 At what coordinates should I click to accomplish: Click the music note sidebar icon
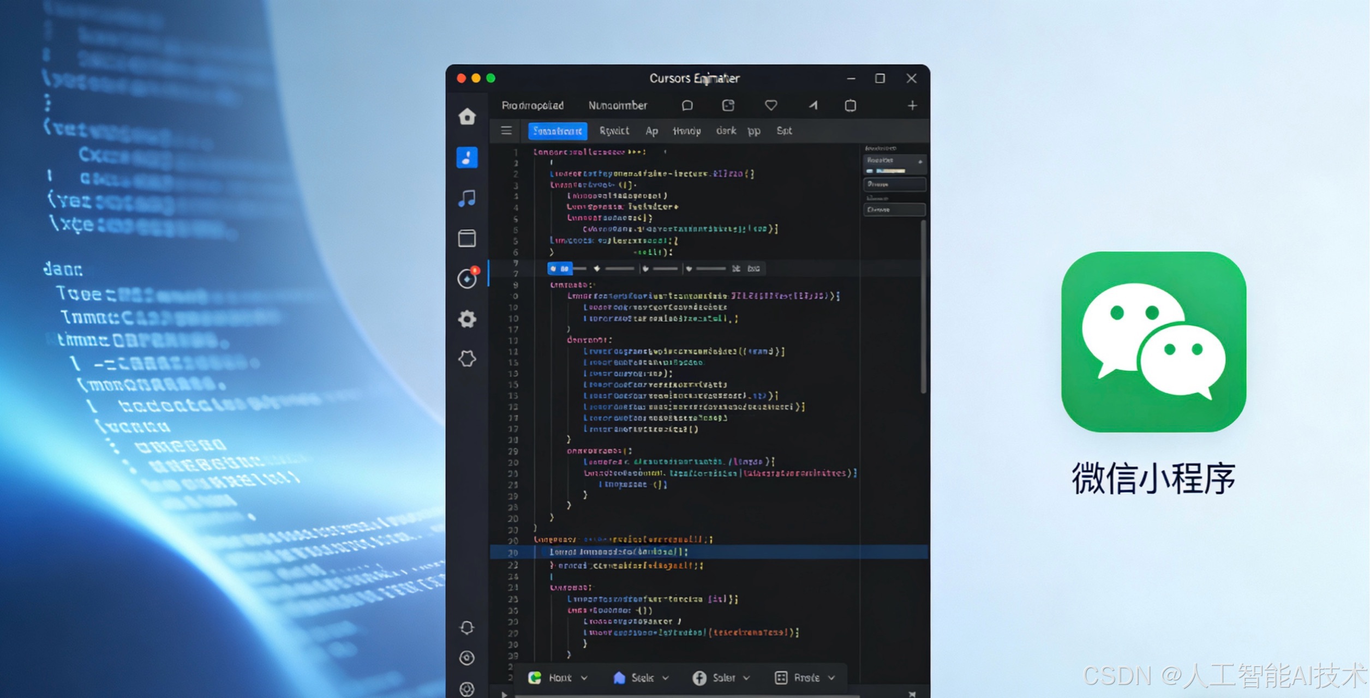point(467,198)
